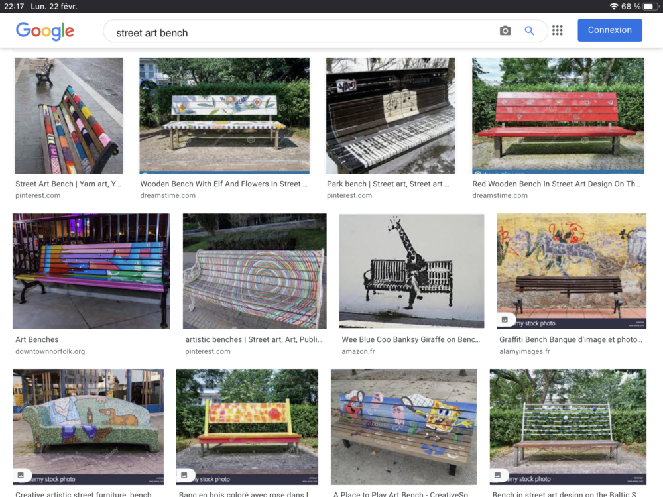The image size is (663, 497).
Task: Click the Connexion button
Action: (610, 30)
